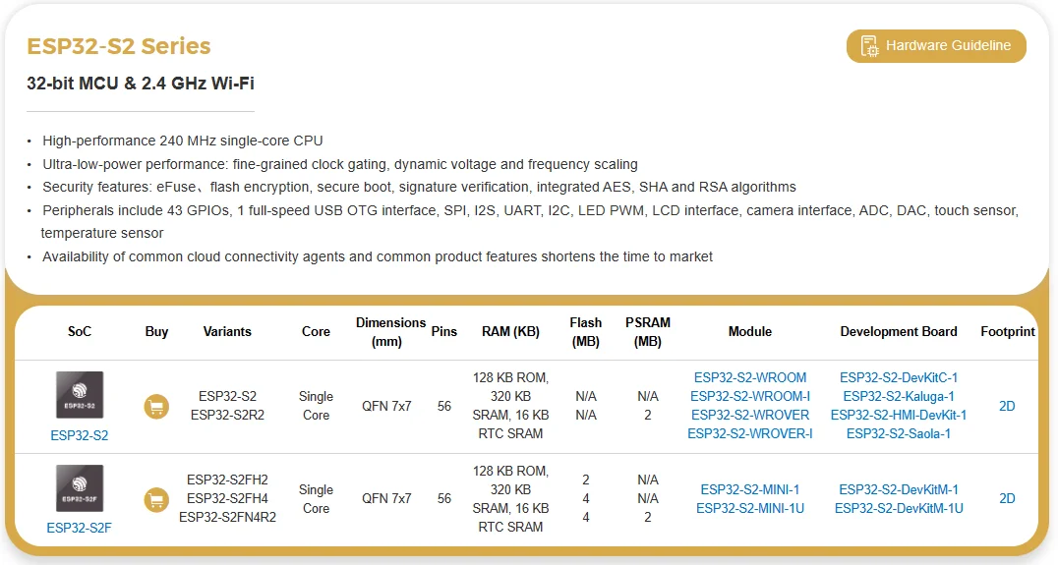The image size is (1058, 565).
Task: Click the ESP32-S2 chip image
Action: coord(80,395)
